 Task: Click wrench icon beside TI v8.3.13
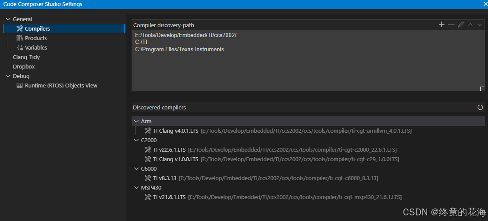148,178
